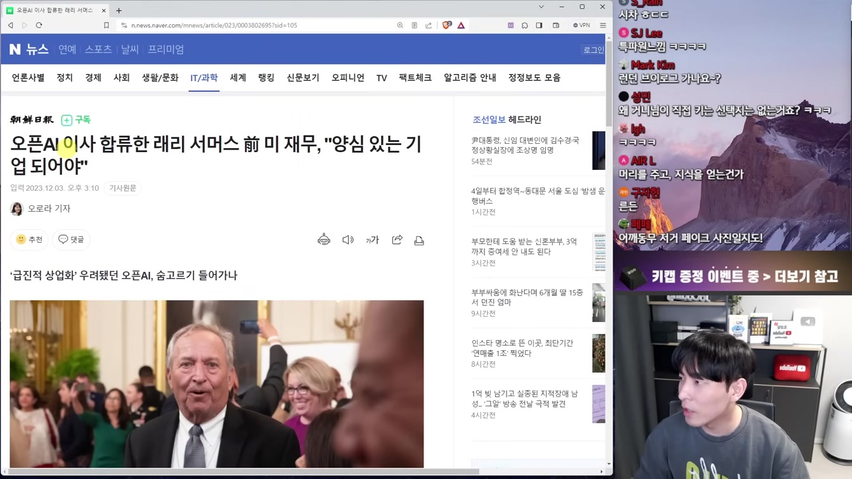This screenshot has width=852, height=479.
Task: Click the Brave Rewards triangle icon
Action: 461,25
